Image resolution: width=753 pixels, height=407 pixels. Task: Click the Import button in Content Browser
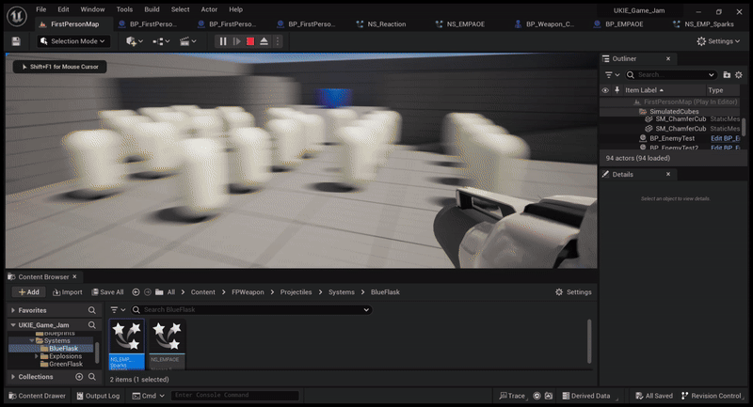[x=67, y=292]
